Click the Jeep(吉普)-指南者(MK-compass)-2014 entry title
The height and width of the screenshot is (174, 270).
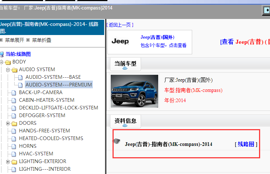[x=168, y=144]
